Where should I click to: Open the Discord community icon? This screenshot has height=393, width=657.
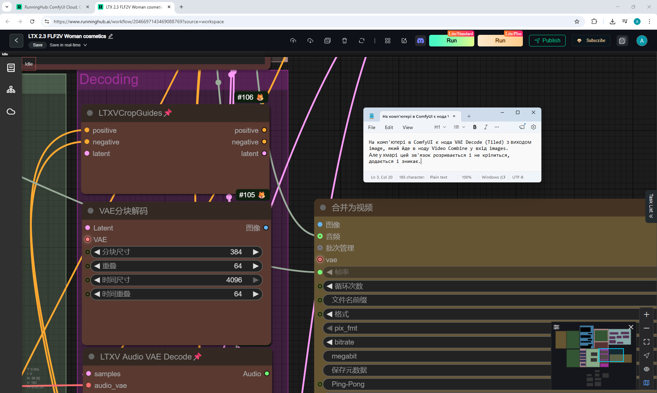click(421, 41)
